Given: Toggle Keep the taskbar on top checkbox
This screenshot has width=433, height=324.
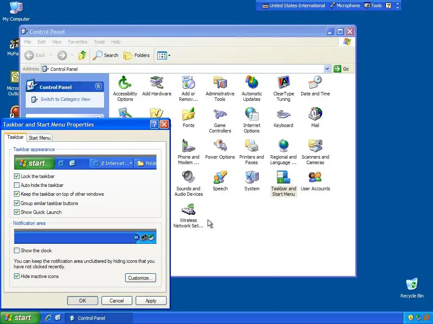Looking at the screenshot, I should tap(16, 194).
